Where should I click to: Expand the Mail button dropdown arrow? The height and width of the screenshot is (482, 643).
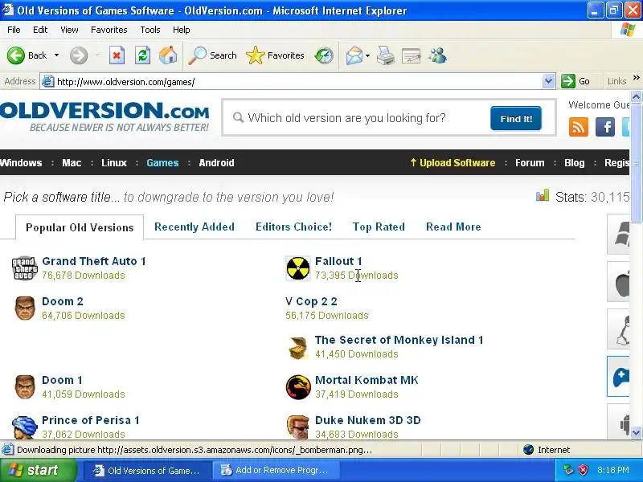coord(367,55)
